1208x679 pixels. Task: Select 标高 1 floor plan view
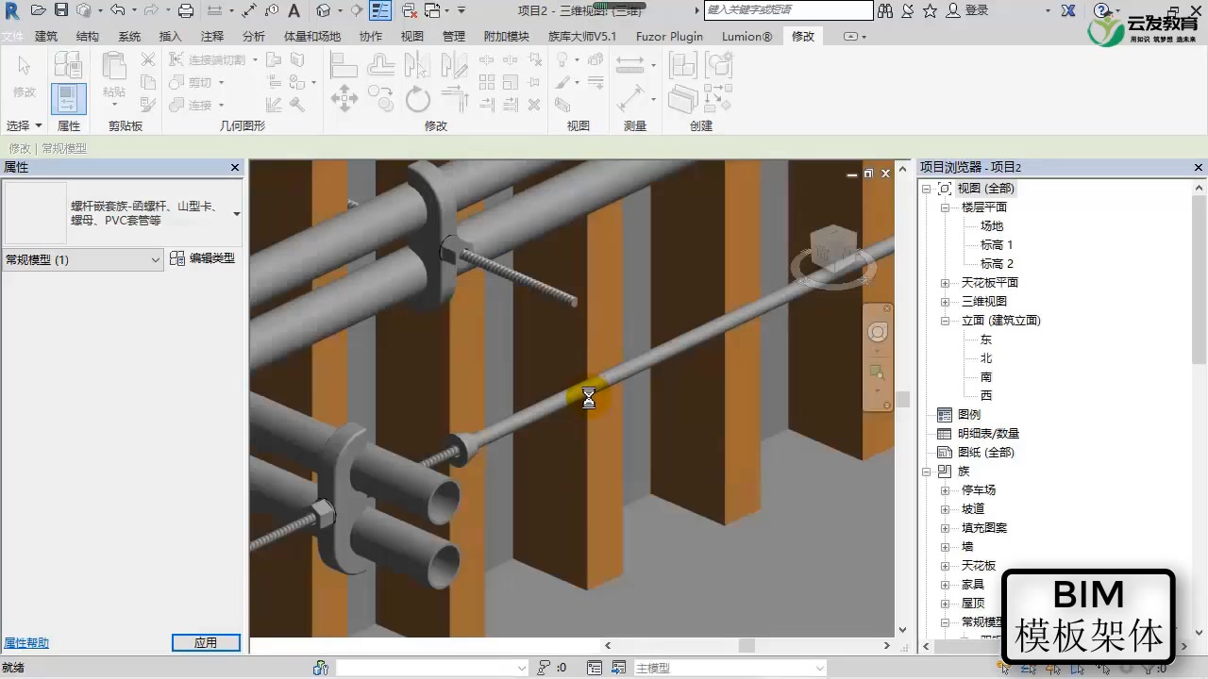coord(997,245)
